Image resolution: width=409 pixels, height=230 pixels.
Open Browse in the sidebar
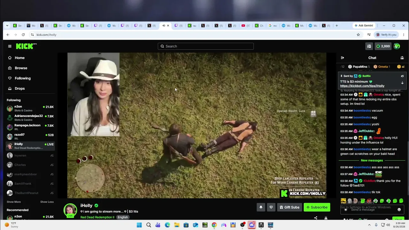(x=21, y=68)
